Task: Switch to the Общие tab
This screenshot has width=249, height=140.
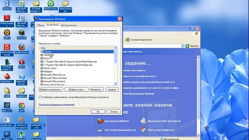Action: pos(40,25)
